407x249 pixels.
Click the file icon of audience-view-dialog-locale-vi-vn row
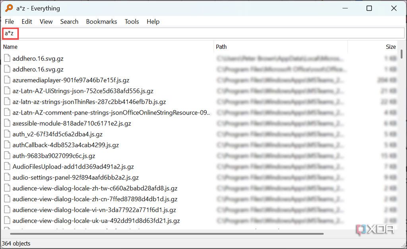coord(7,210)
